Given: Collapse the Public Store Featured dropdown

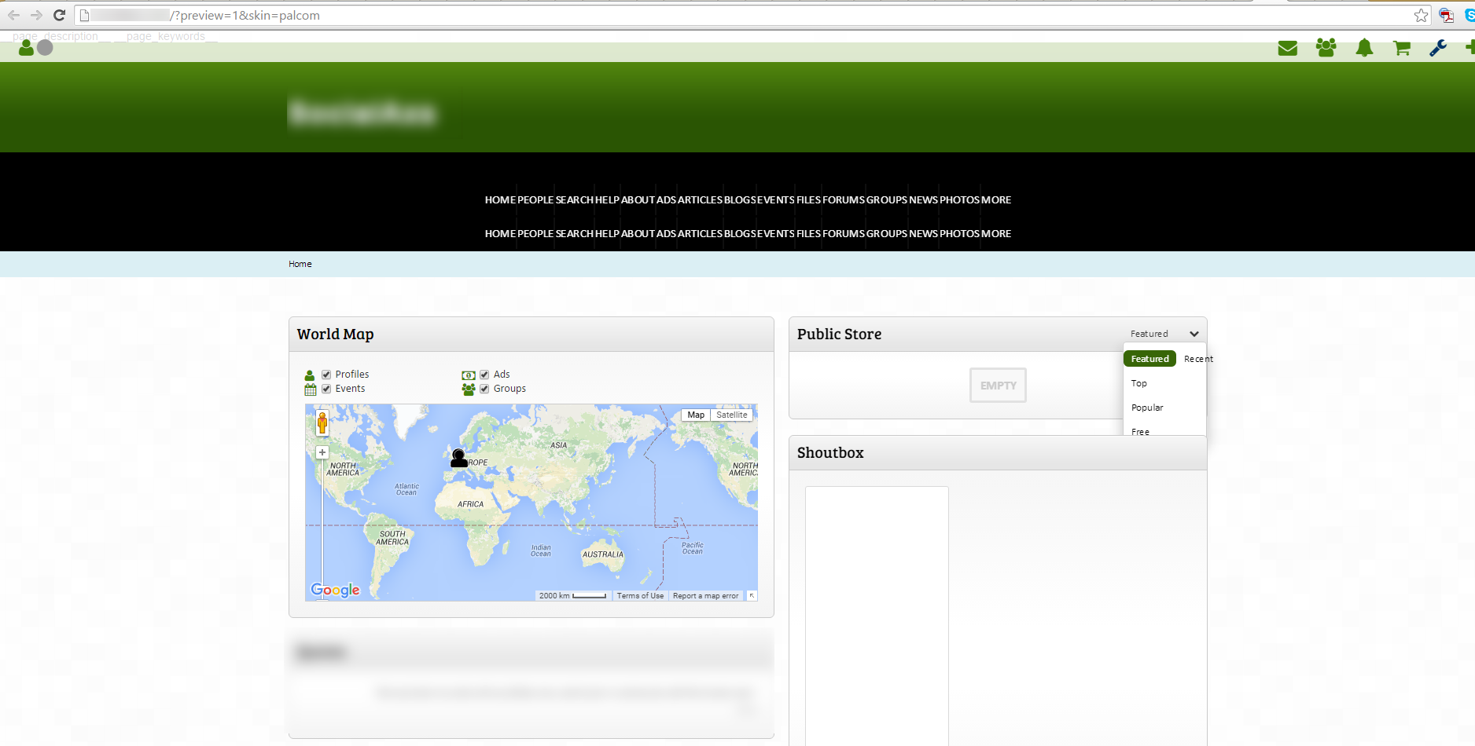Looking at the screenshot, I should tap(1194, 334).
